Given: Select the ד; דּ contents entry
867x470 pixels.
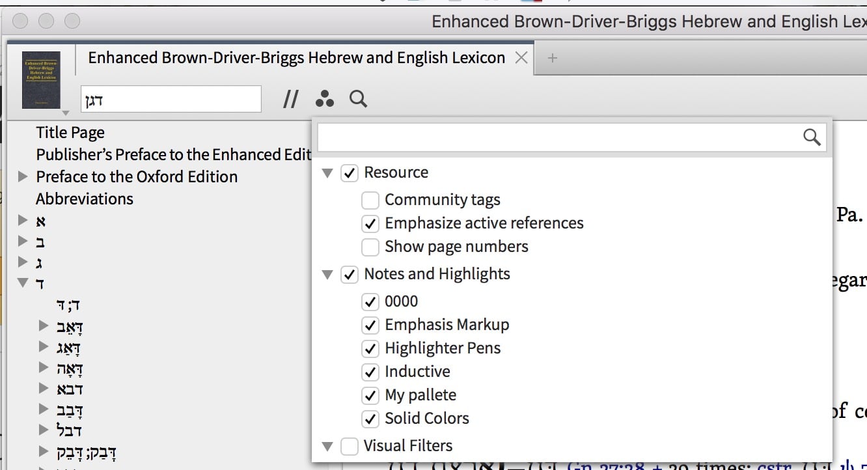Looking at the screenshot, I should pos(68,305).
